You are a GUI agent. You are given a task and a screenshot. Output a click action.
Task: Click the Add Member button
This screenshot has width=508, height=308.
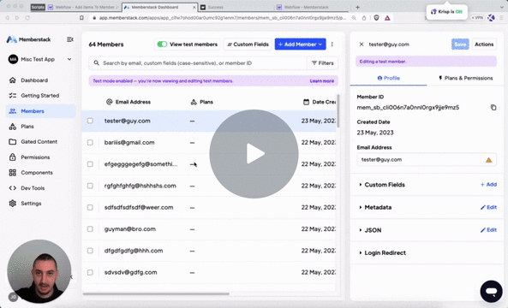click(x=301, y=44)
